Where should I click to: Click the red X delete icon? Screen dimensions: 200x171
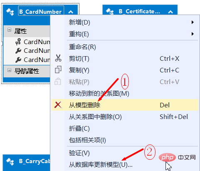(58, 105)
